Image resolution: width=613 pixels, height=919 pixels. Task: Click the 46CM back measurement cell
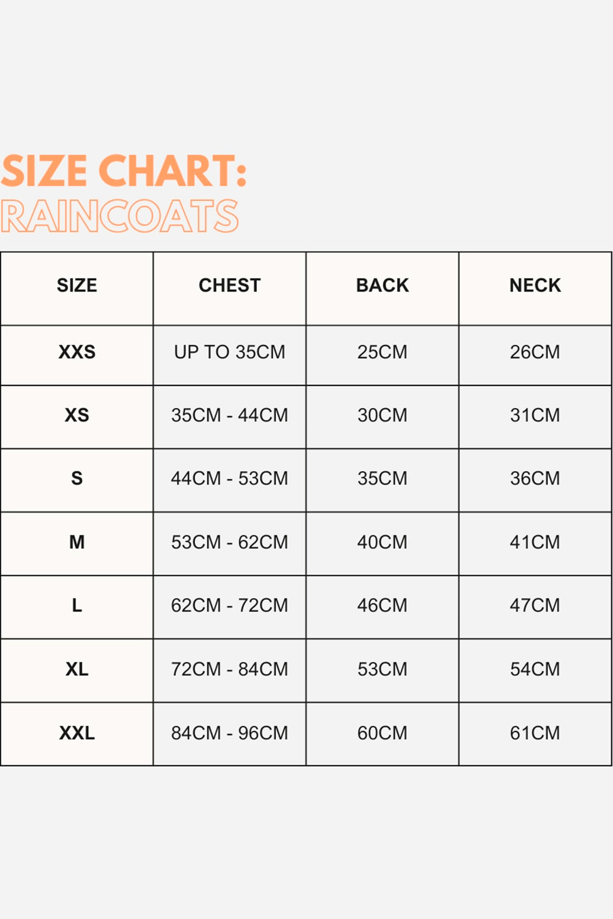[x=383, y=605]
